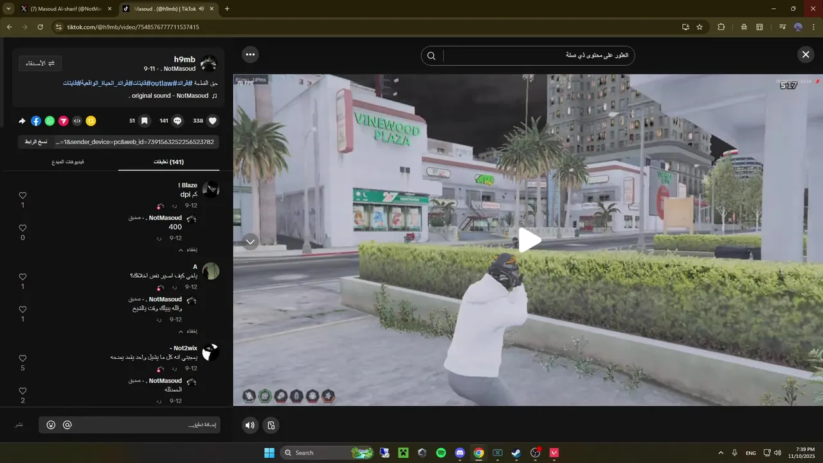Click the taskbar Search box
This screenshot has height=463, width=823.
[327, 453]
